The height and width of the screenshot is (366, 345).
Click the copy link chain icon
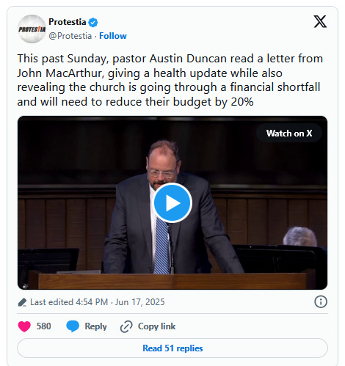pos(126,326)
